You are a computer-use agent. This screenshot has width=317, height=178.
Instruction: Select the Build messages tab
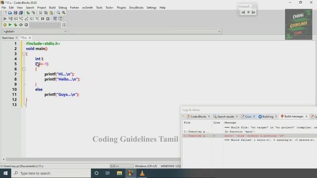294,117
